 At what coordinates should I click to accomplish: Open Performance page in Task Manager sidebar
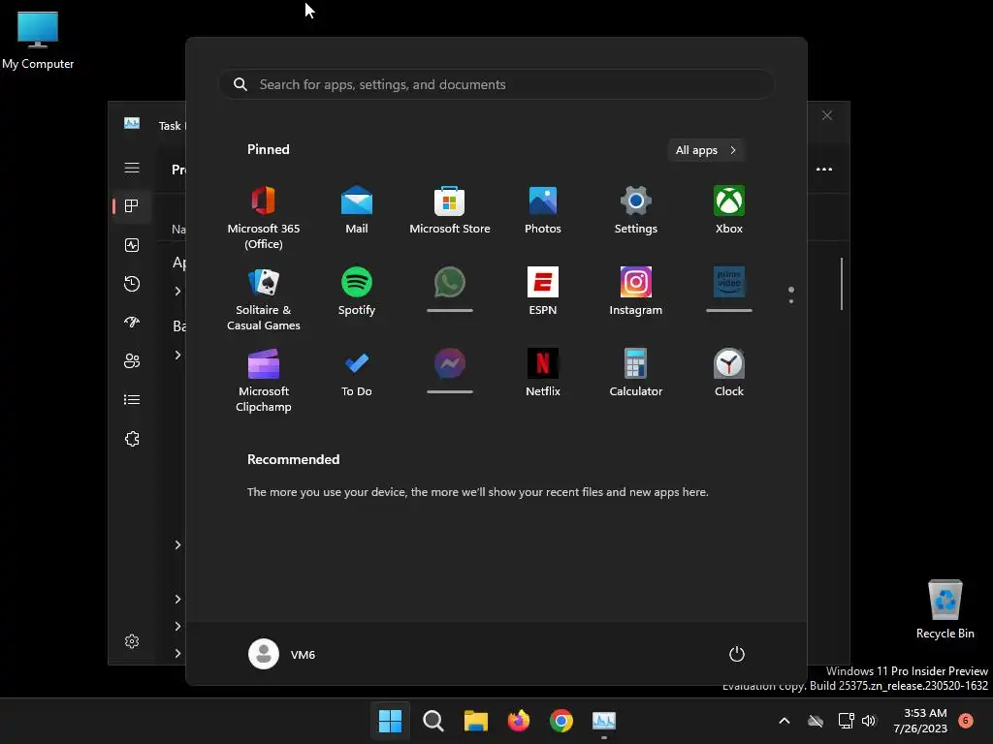click(x=132, y=245)
